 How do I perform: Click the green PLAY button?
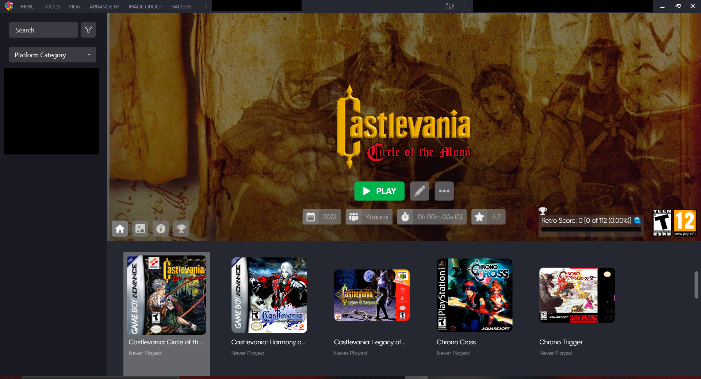[379, 191]
